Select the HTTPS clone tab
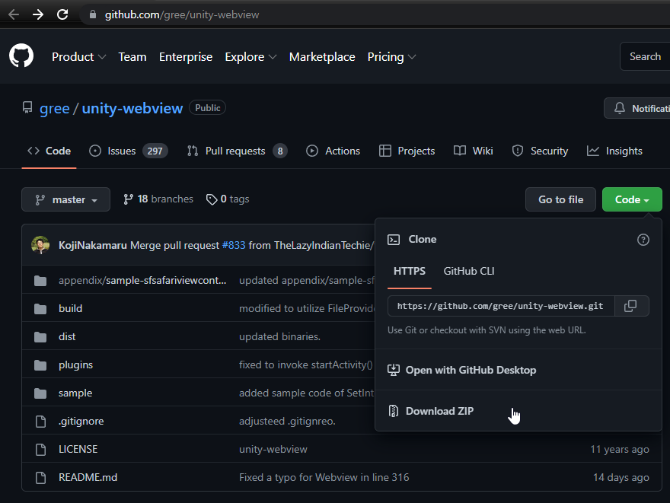Screen dimensions: 670x503 click(x=410, y=271)
